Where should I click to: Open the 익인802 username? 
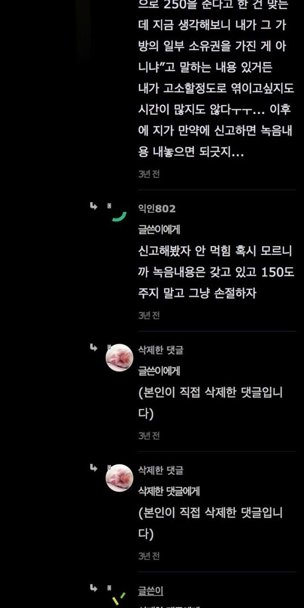click(157, 209)
